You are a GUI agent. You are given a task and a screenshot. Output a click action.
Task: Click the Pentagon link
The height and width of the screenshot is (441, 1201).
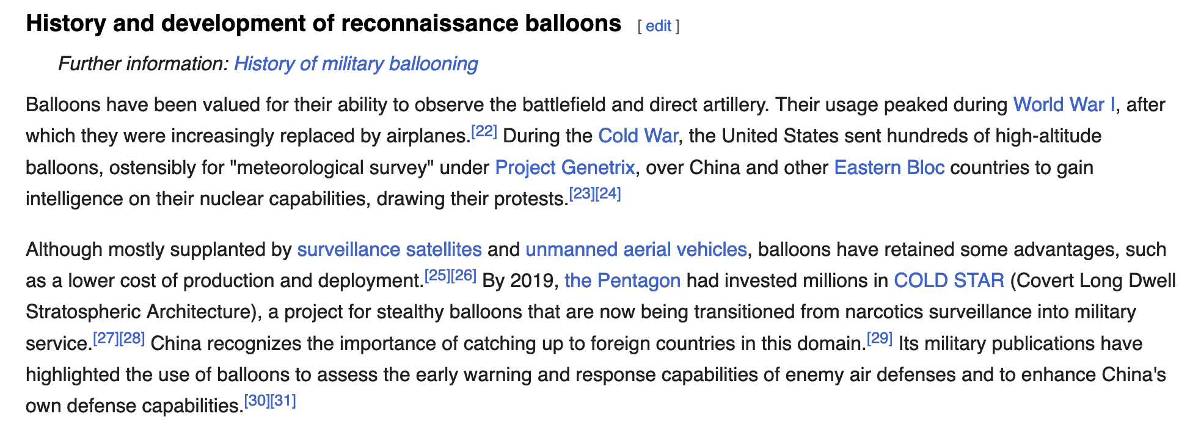[x=622, y=280]
